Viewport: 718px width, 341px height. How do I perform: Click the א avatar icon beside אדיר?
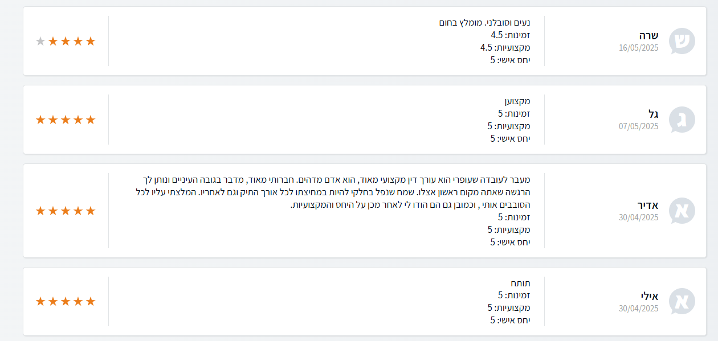(x=682, y=211)
